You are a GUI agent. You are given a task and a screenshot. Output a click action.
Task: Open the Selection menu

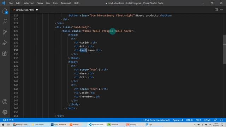29,3
